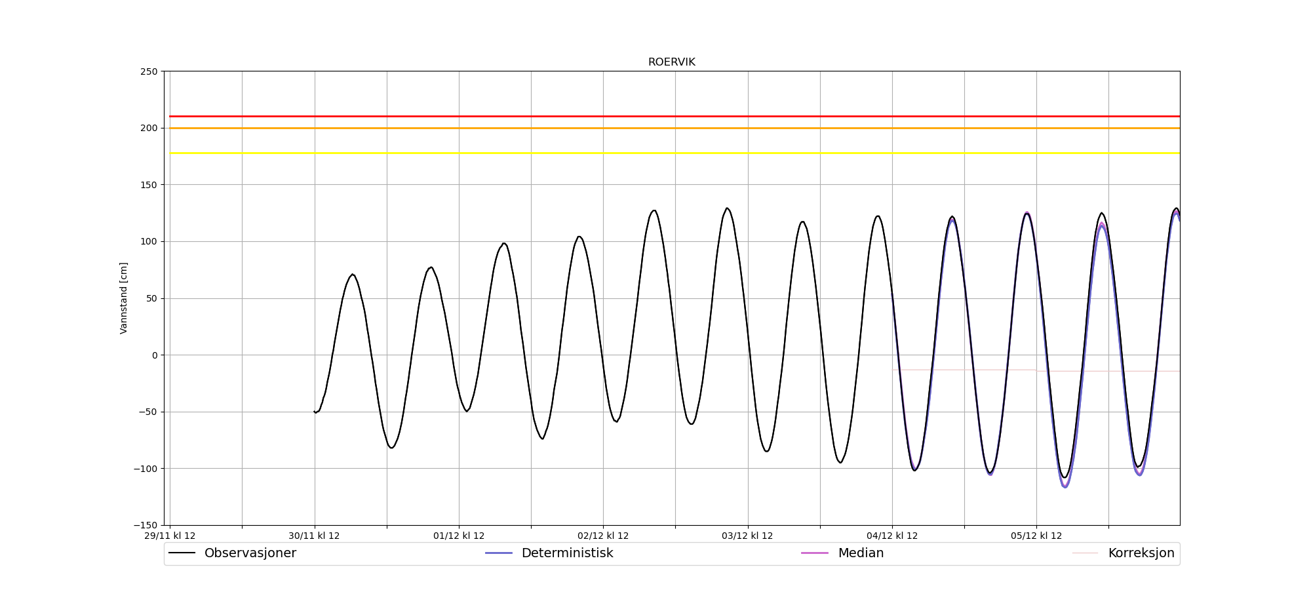
Task: Click the Observasjoner legend label
Action: pos(250,553)
